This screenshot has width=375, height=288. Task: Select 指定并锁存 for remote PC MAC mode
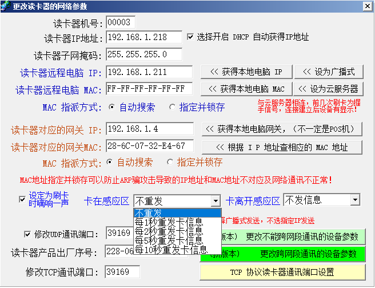[x=173, y=107]
